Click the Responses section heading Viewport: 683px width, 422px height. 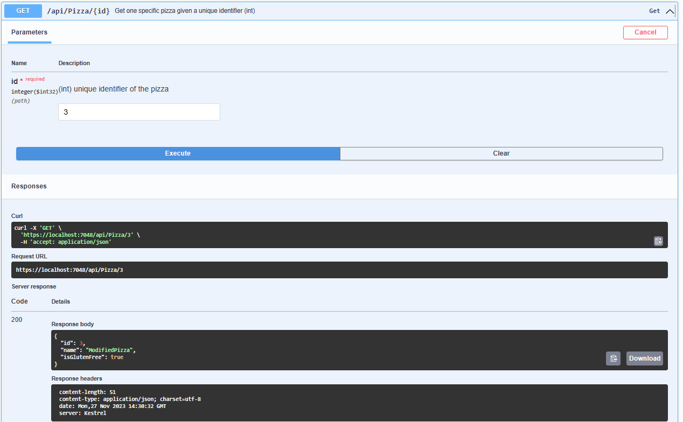point(29,186)
